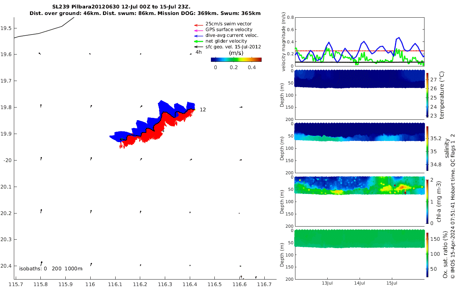Click the 'Ox. sat. ratio (%)' colorbar label
This screenshot has height=288, width=461.
pos(446,255)
